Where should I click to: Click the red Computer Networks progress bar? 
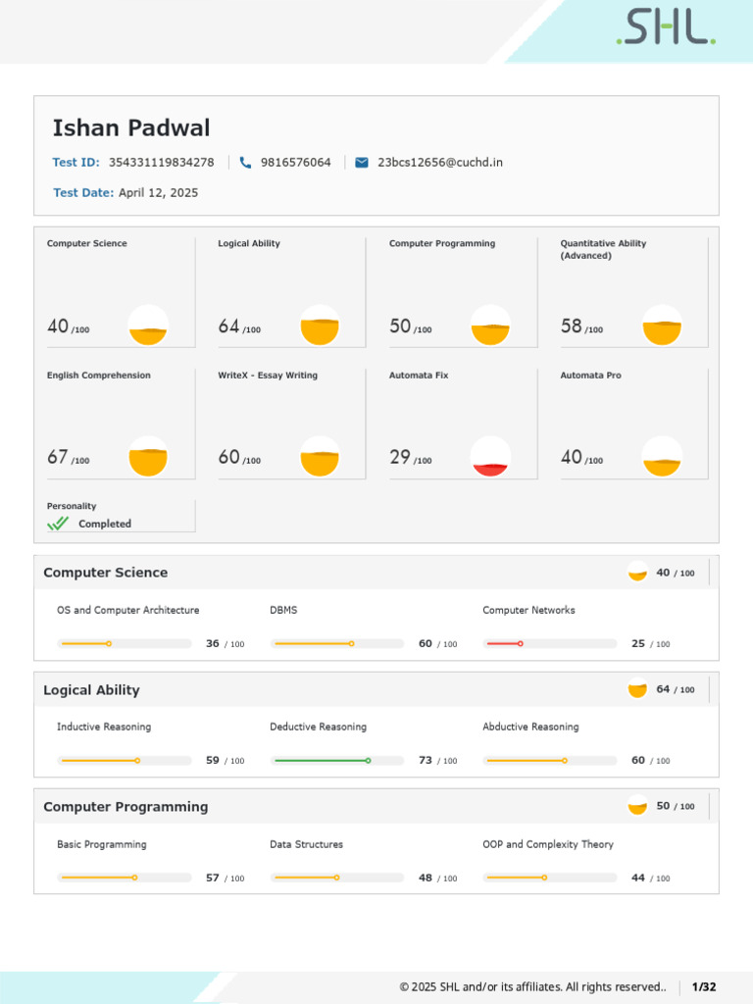[549, 643]
